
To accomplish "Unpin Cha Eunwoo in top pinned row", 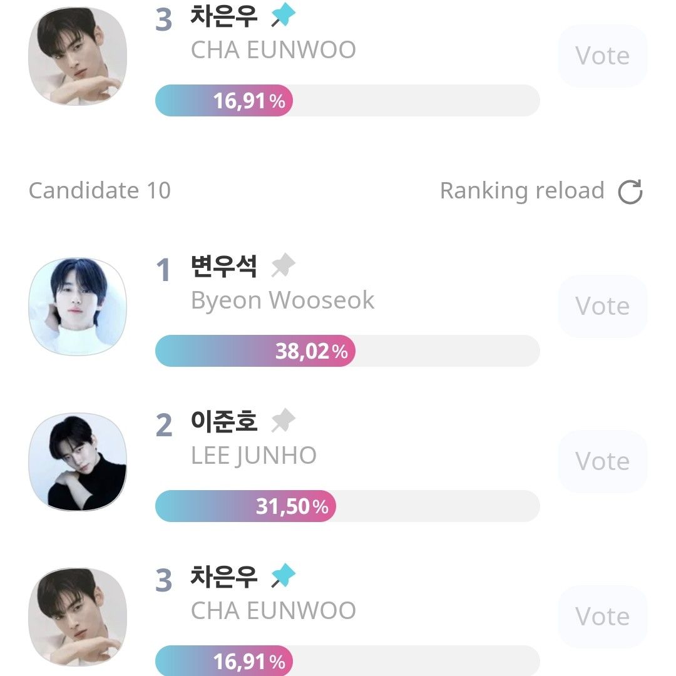I will tap(284, 16).
